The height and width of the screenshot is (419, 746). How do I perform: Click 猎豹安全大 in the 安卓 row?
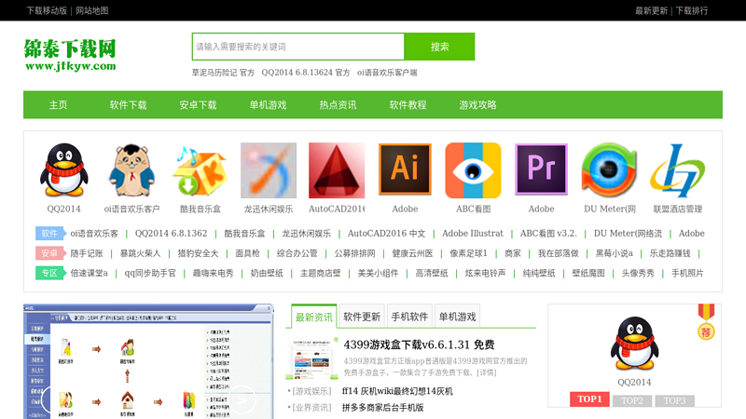[198, 253]
